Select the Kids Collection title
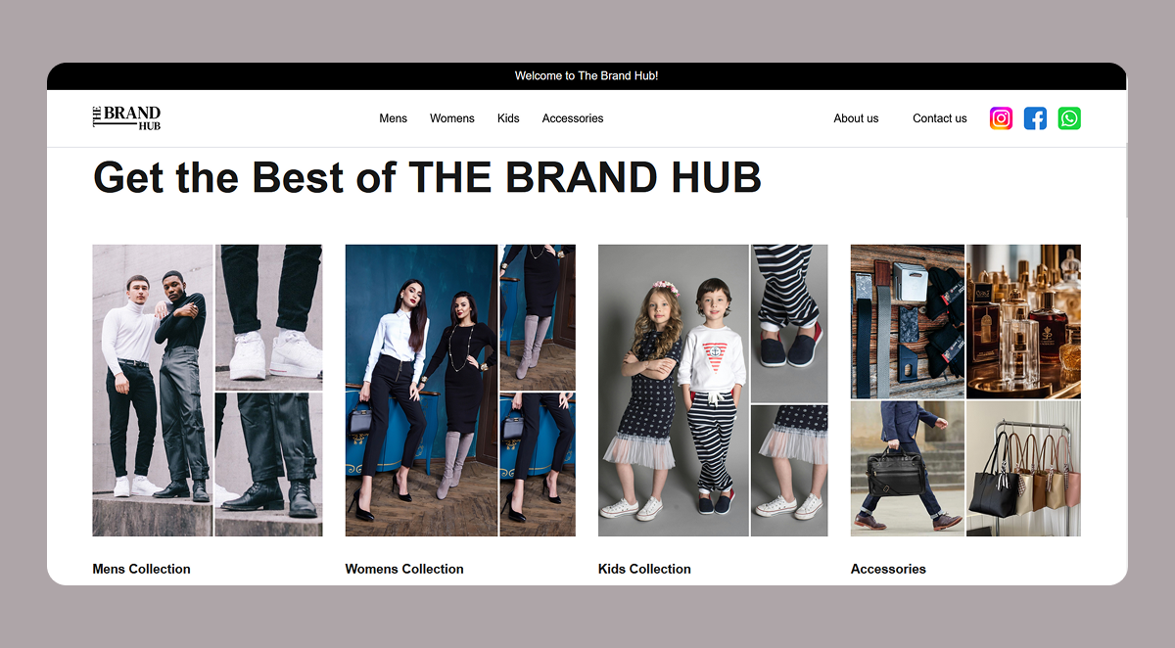Viewport: 1175px width, 648px height. point(644,569)
